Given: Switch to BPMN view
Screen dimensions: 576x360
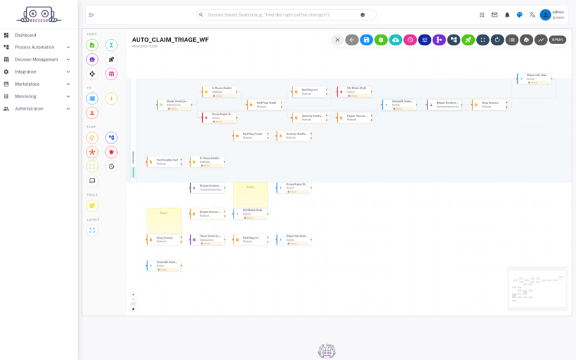Looking at the screenshot, I should tap(557, 40).
